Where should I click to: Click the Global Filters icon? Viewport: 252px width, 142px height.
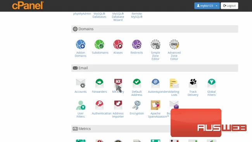click(x=212, y=83)
